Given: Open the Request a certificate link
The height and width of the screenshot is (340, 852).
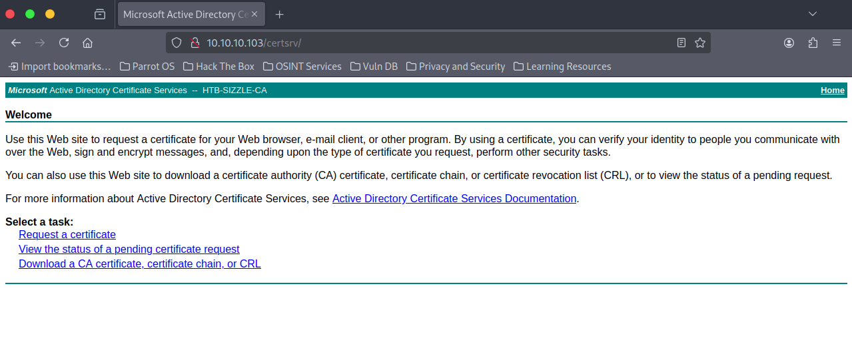Looking at the screenshot, I should [67, 234].
